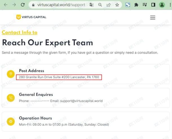Expand the hamburger navigation menu
Image resolution: width=172 pixels, height=139 pixels.
click(x=153, y=17)
